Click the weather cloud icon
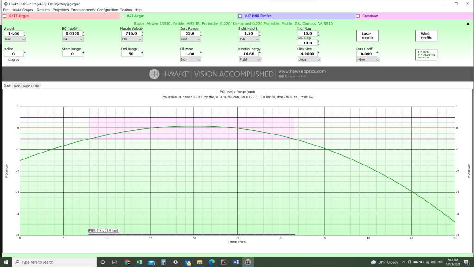Viewport: 474px width, 267px height. 374,262
